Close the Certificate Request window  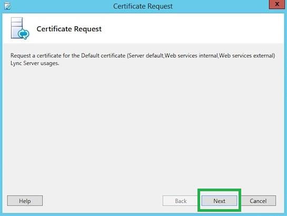277,4
